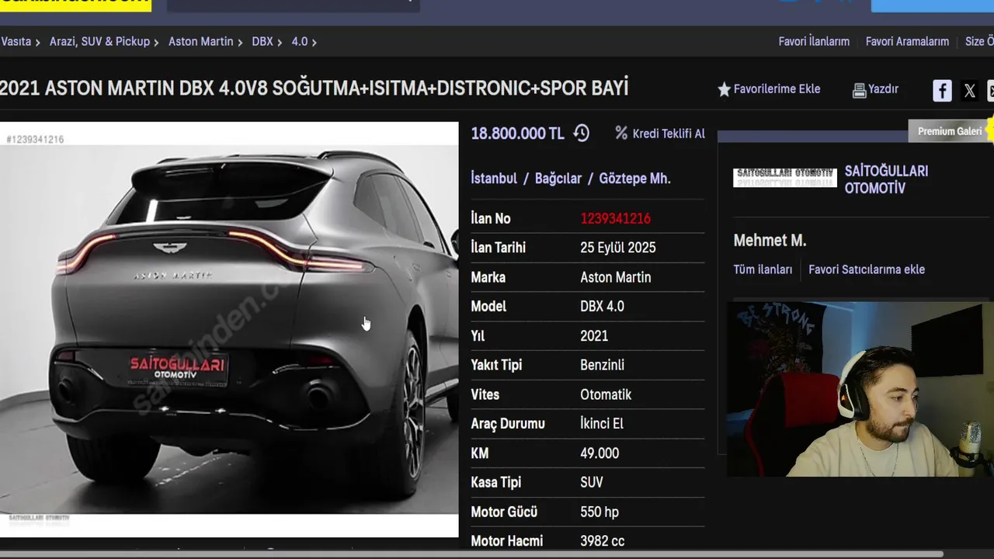The width and height of the screenshot is (994, 559).
Task: Select the Motor Gücü value 550 hp
Action: point(600,512)
